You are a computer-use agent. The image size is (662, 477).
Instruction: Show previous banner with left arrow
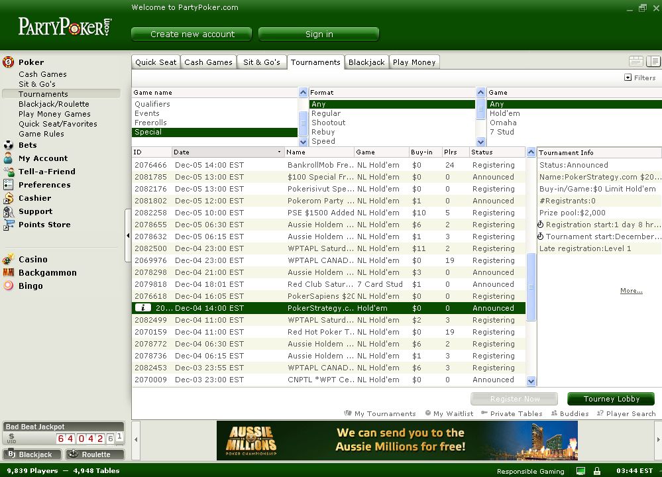136,440
